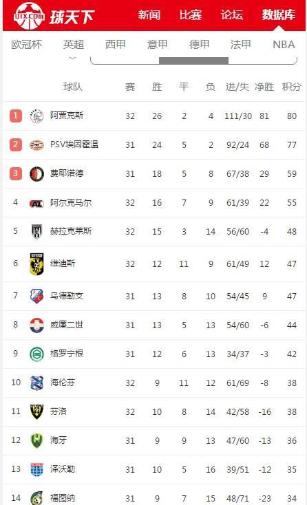Select the Feyenoord crest icon
This screenshot has height=505, width=307.
coord(36,174)
